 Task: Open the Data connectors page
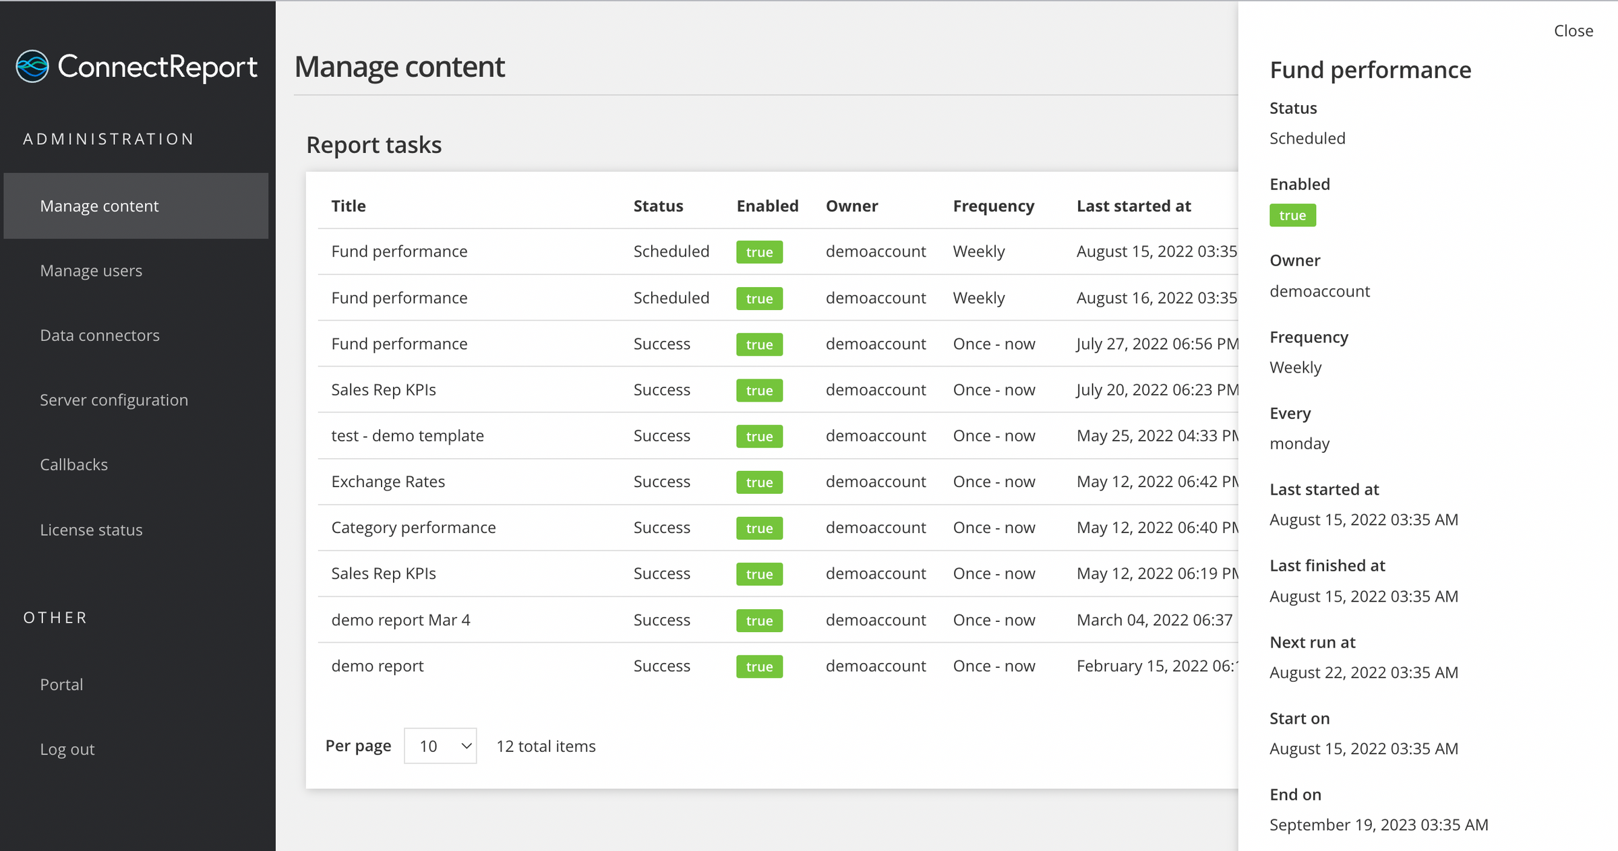pyautogui.click(x=99, y=335)
